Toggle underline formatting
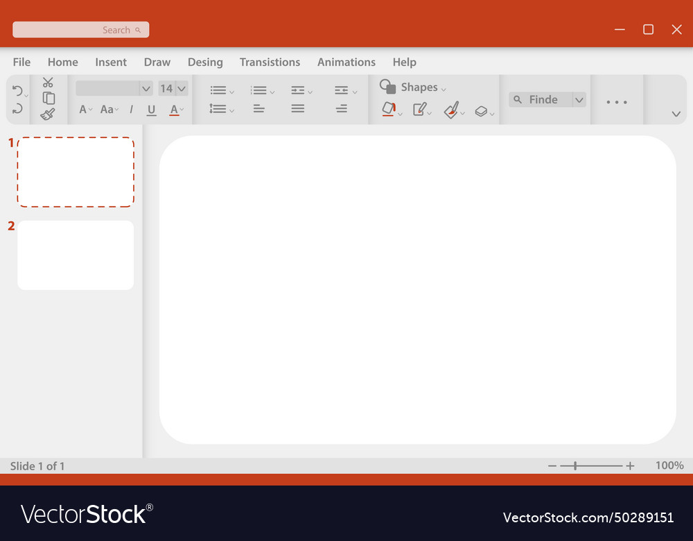Screen dimensions: 693x541 click(151, 110)
